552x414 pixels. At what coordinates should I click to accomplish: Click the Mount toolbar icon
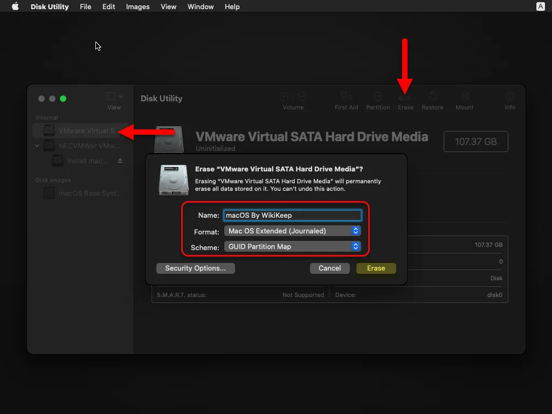click(x=465, y=96)
